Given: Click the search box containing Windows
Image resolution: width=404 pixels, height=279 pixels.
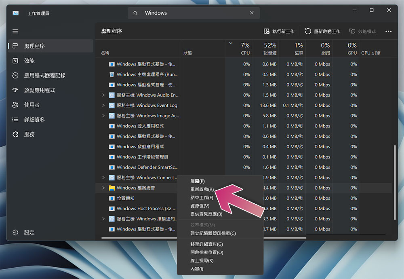Looking at the screenshot, I should point(194,13).
